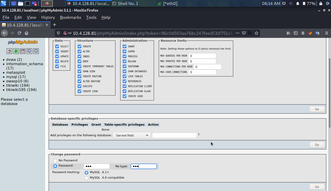Open Firefox hamburger menu

click(327, 33)
